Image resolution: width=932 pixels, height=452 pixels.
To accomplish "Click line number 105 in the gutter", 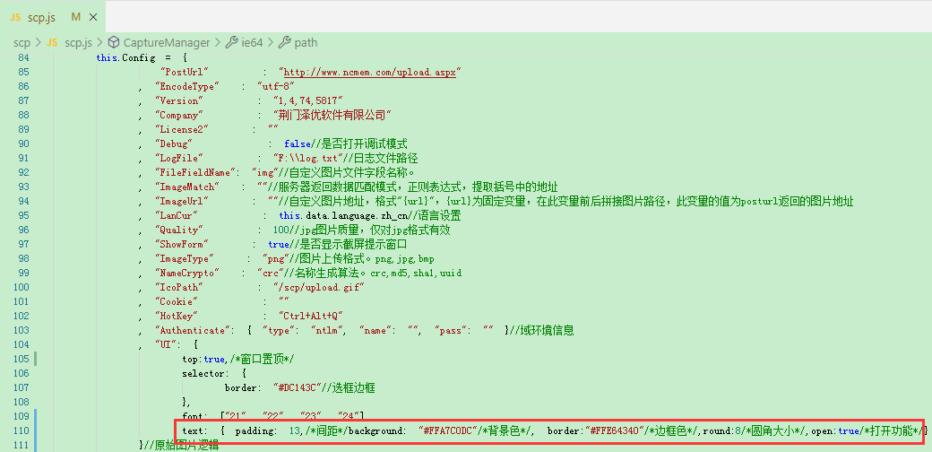I will (21, 359).
